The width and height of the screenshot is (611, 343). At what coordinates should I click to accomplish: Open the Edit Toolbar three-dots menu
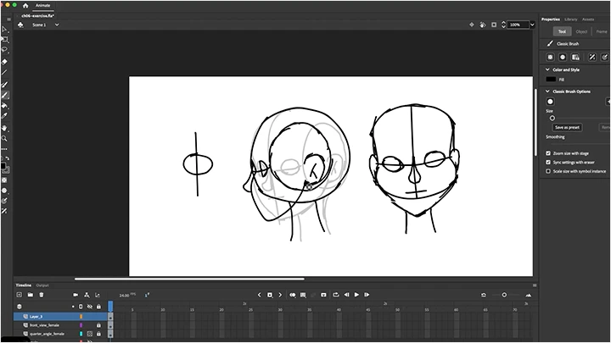[5, 149]
